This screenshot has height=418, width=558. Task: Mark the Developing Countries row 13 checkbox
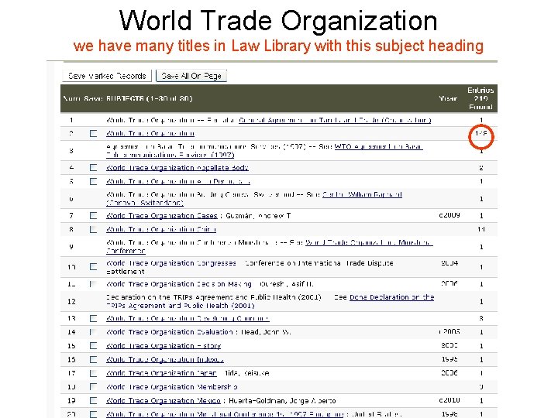coord(93,318)
